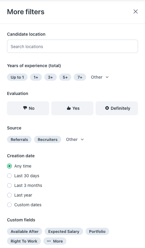The height and width of the screenshot is (248, 145).
Task: Choose Custom dates radio button
Action: pos(9,205)
